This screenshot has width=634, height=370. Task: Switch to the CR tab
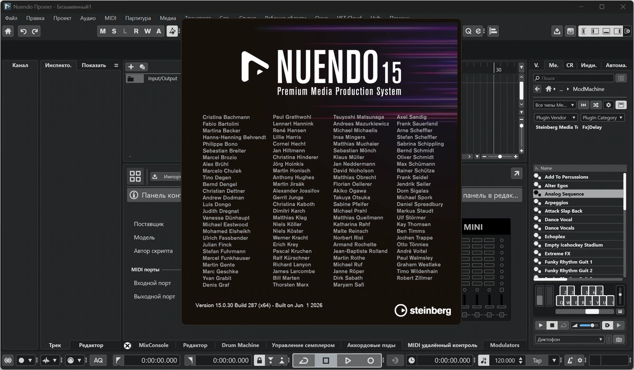point(570,65)
